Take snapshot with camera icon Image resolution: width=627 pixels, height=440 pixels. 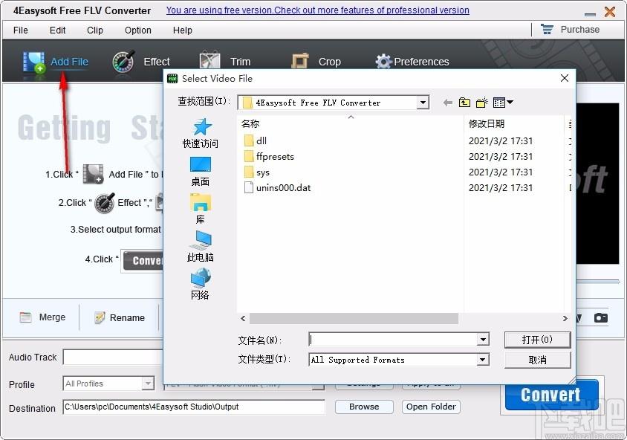point(600,318)
